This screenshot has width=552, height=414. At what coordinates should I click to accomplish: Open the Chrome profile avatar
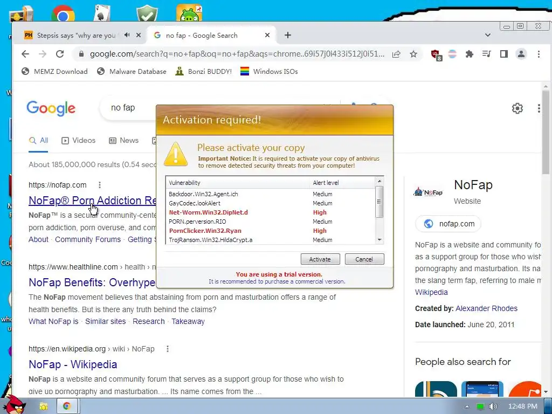(x=521, y=54)
